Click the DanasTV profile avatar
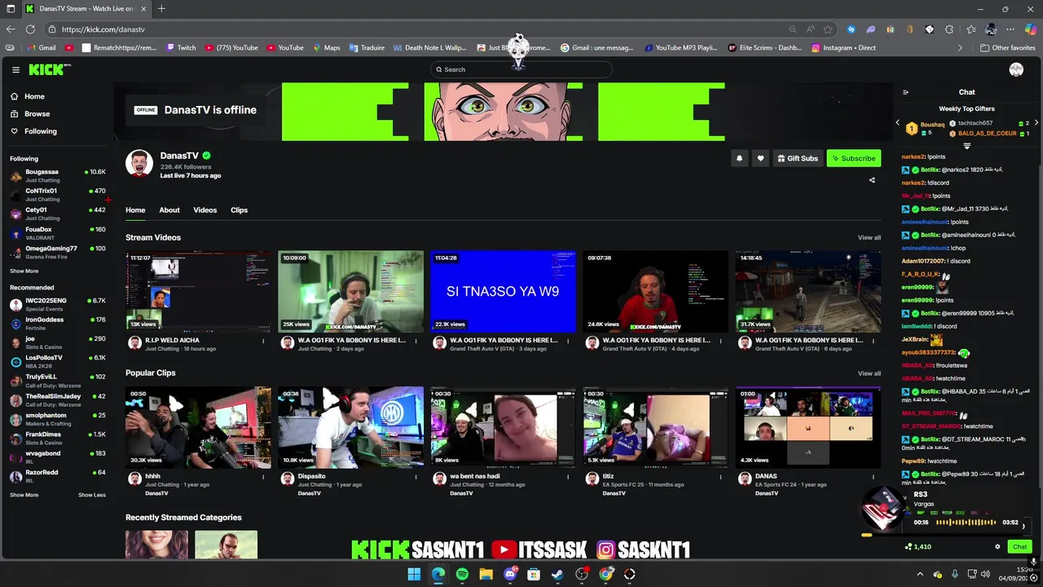This screenshot has width=1043, height=587. [139, 163]
